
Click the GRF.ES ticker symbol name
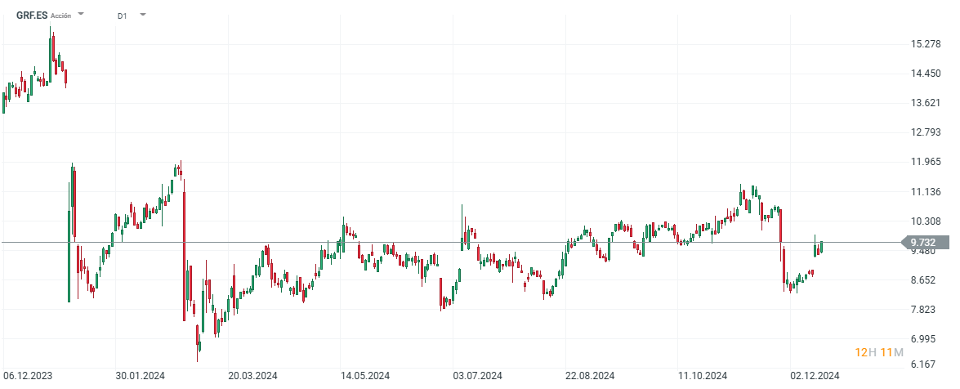31,15
